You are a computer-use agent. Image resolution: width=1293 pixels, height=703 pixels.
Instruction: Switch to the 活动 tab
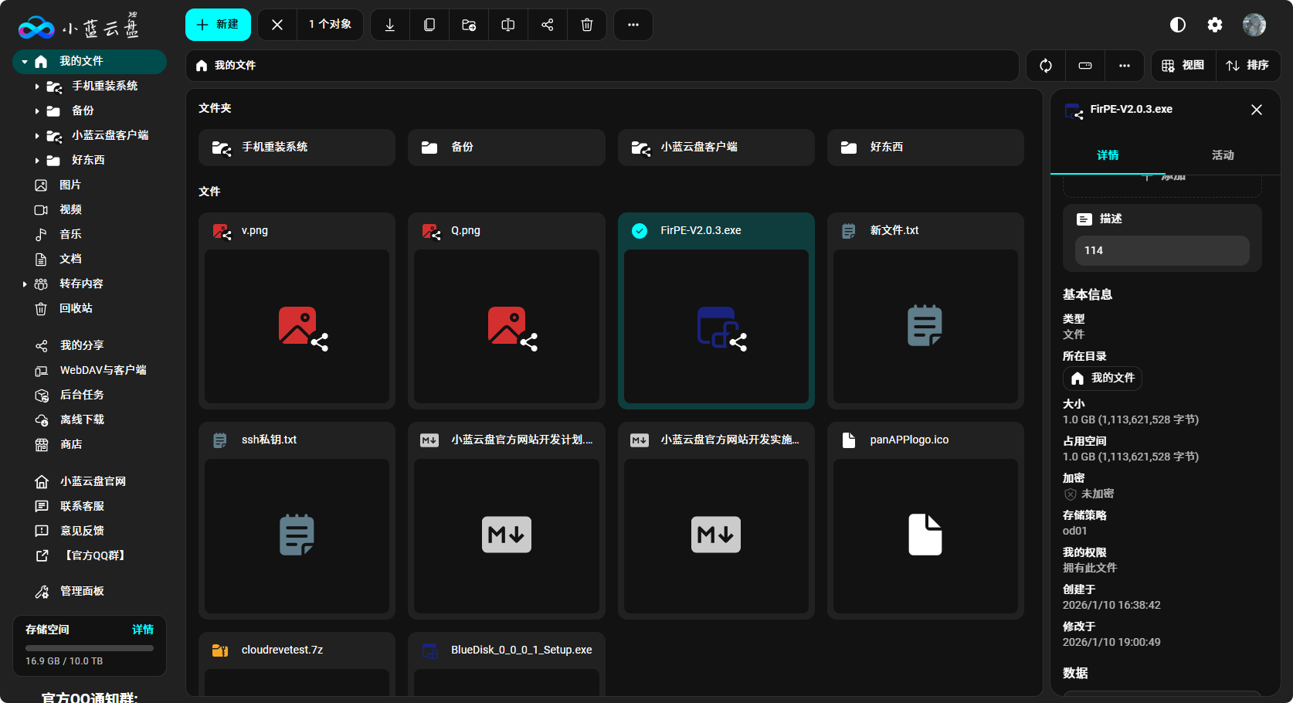(1222, 155)
